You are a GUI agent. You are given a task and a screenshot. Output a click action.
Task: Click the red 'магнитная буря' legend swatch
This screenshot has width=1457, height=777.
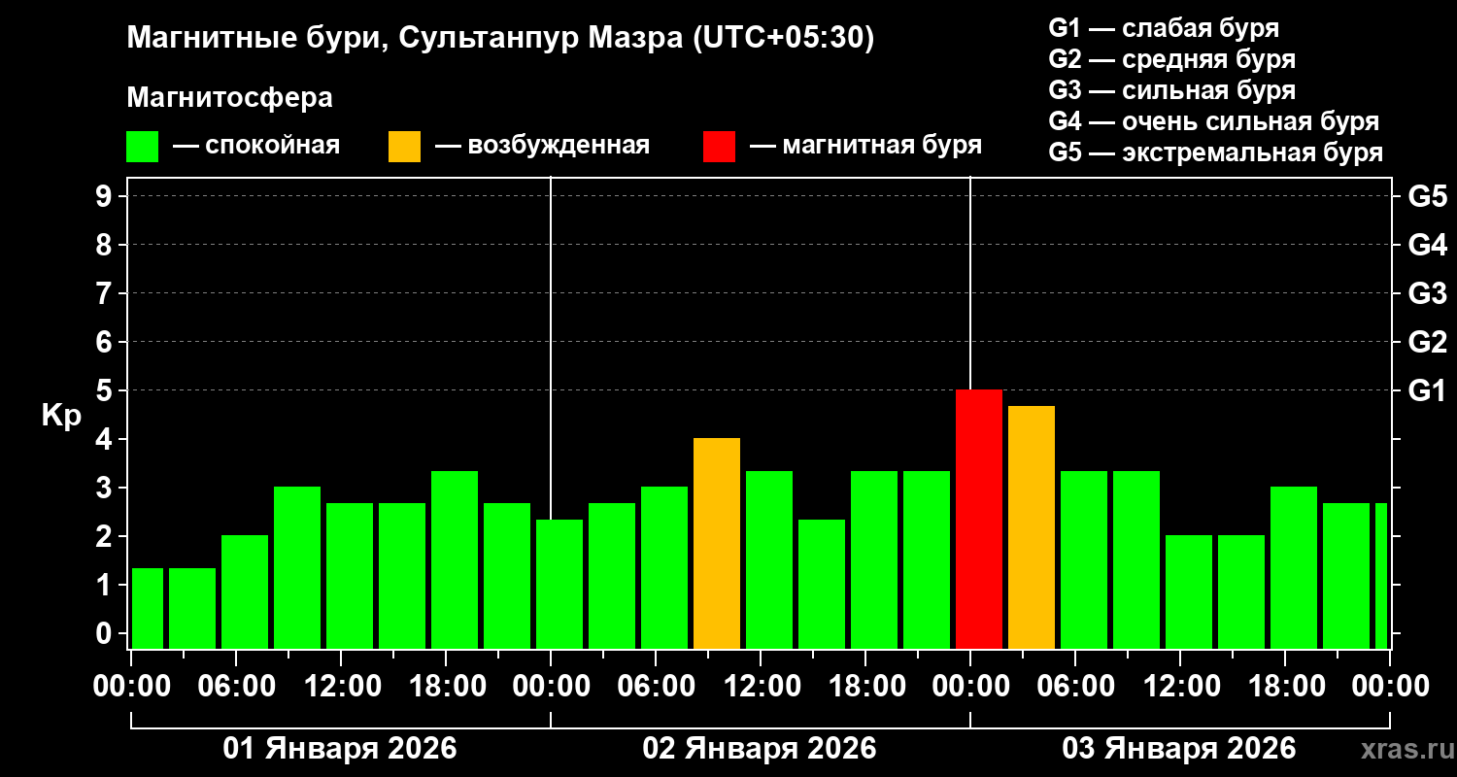pyautogui.click(x=719, y=147)
